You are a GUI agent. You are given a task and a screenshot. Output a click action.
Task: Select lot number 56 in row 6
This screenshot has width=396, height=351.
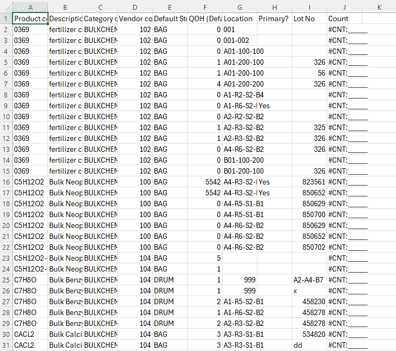(309, 73)
